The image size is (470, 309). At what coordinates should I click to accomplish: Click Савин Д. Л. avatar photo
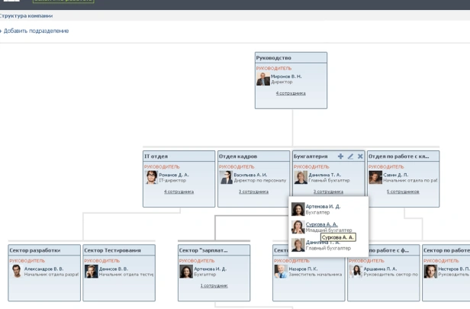coord(375,178)
